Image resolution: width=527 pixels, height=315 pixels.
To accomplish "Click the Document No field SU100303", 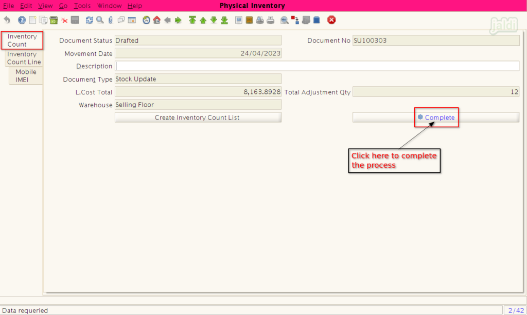I will tap(435, 40).
